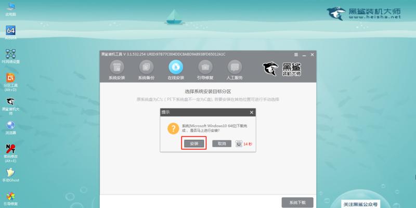Screen dimensions: 416x208
Task: Switch to 系统安装 tab
Action: (116, 70)
